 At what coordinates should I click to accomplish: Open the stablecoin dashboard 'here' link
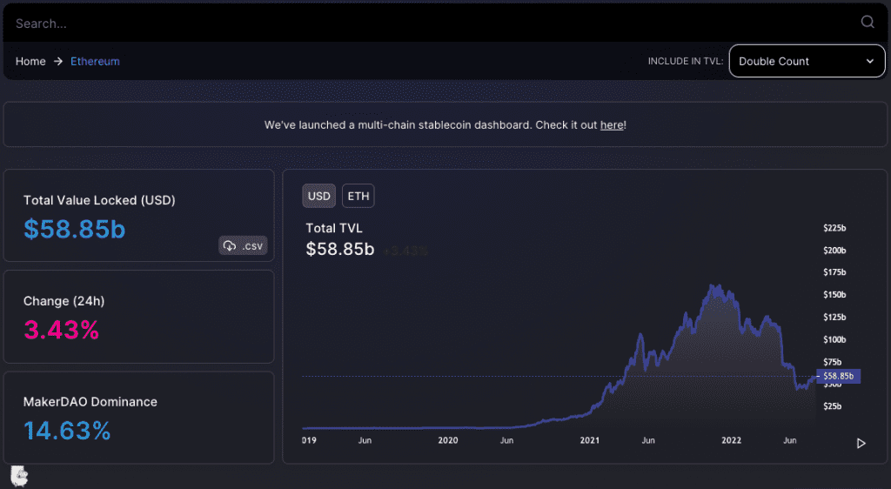pyautogui.click(x=612, y=125)
